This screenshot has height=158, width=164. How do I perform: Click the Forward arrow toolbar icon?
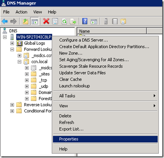13,21
